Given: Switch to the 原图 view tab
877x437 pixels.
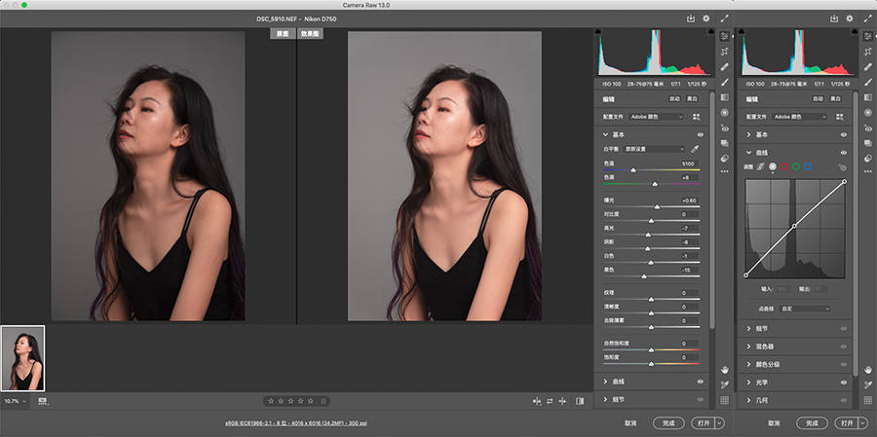Looking at the screenshot, I should click(283, 33).
